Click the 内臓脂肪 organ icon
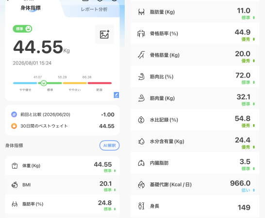265x218 pixels. (141, 163)
